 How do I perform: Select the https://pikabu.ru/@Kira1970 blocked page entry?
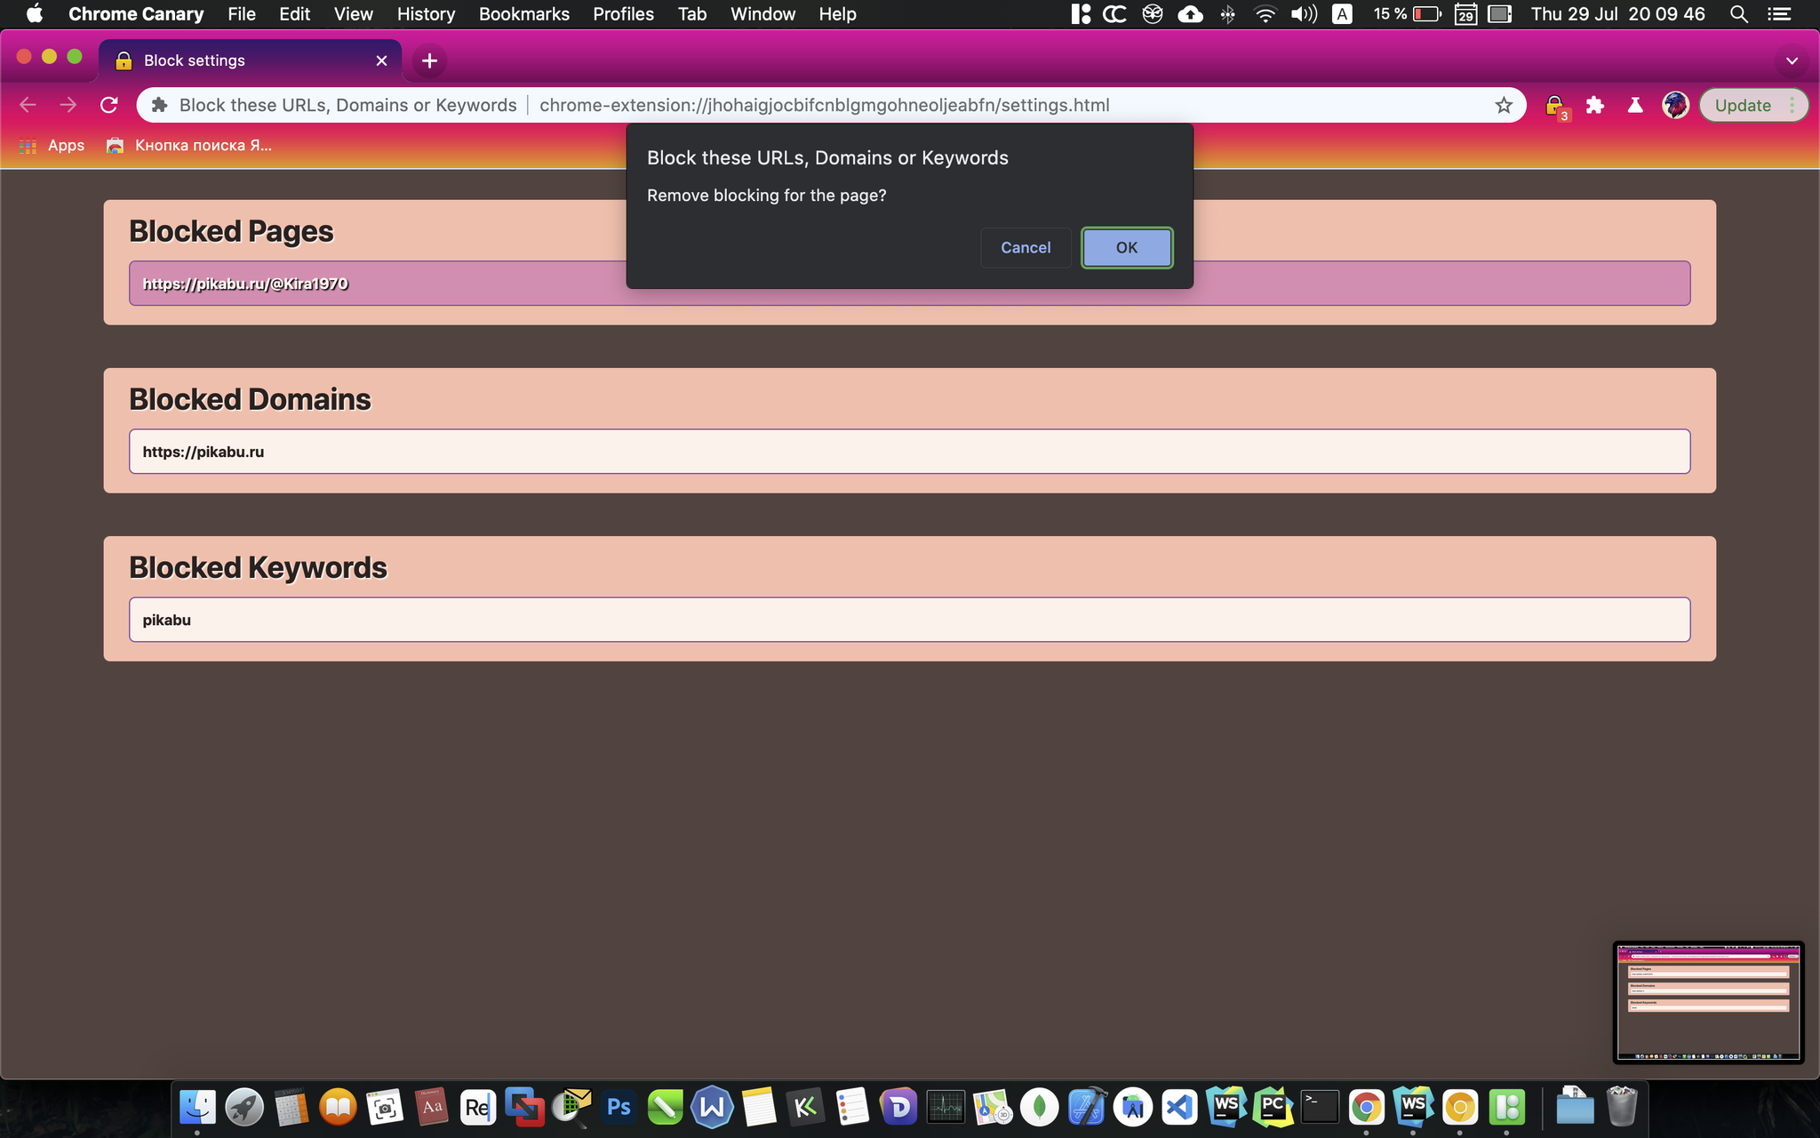[x=909, y=284]
